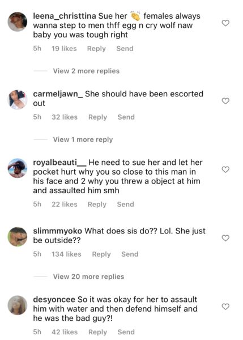This screenshot has height=340, width=243.
Task: Open leena_christtina profile picture
Action: pos(18,22)
